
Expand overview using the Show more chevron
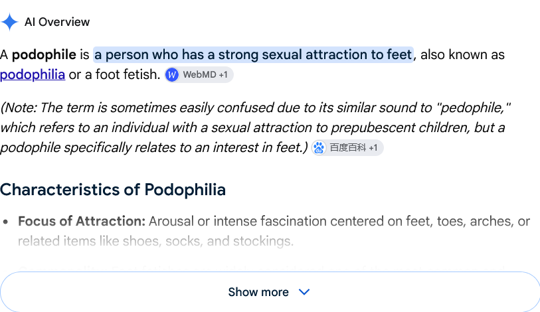coord(304,292)
